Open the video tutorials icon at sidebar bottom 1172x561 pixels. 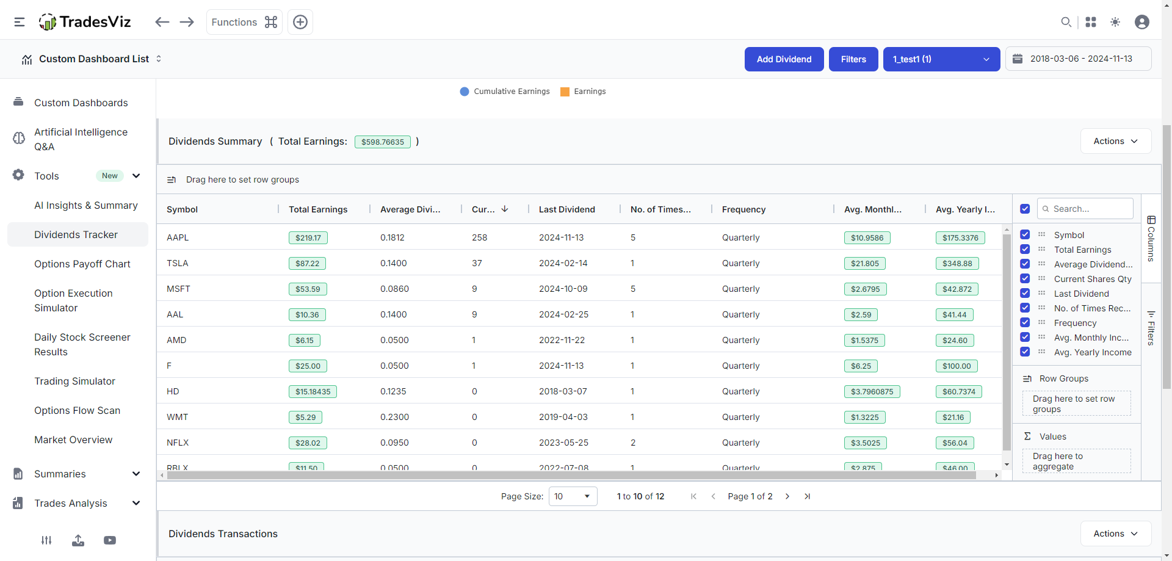pyautogui.click(x=110, y=540)
